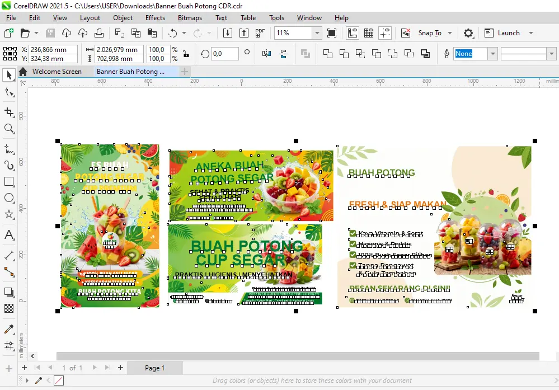Click the no-color swatch in document palette
559x390 pixels.
click(x=59, y=380)
